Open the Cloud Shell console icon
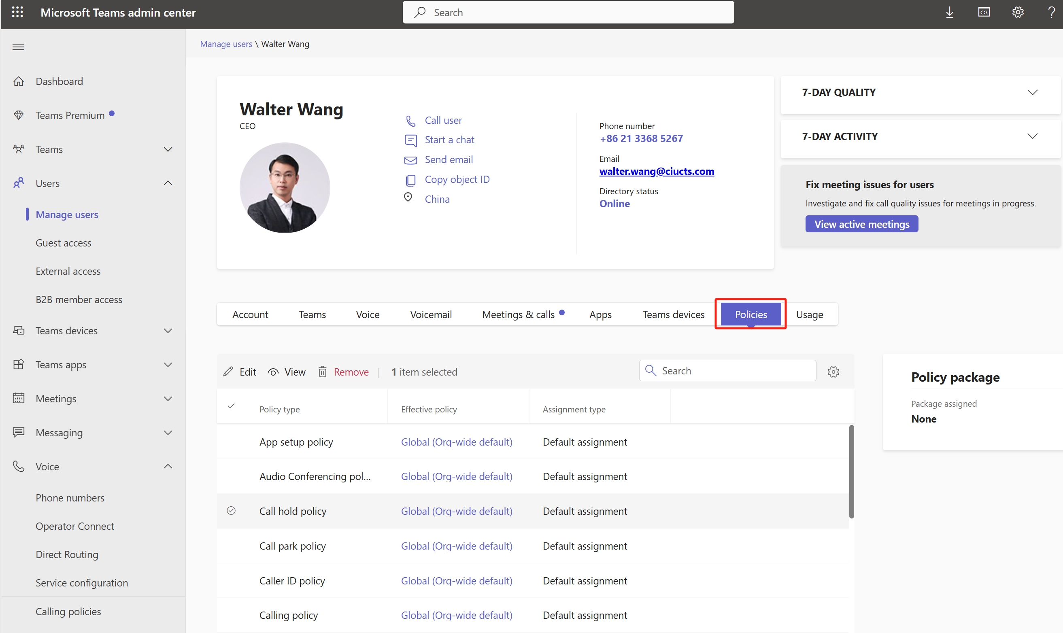This screenshot has width=1063, height=633. point(984,12)
